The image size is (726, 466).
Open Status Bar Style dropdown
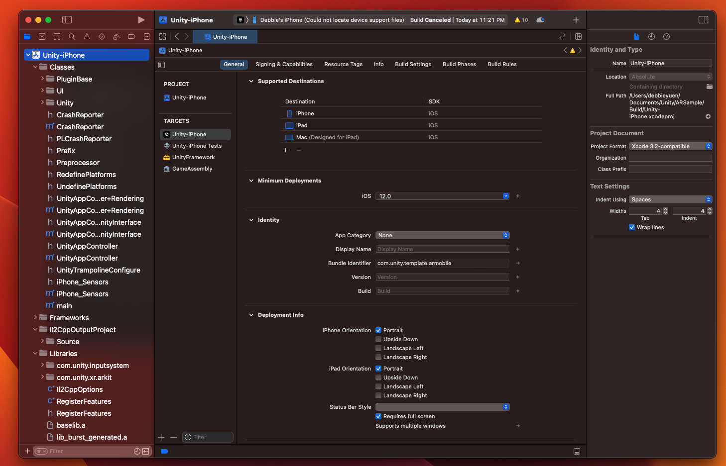(x=443, y=407)
